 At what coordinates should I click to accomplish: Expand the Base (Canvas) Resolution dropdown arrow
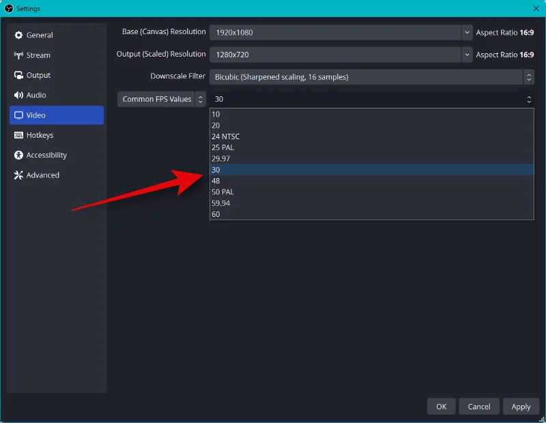467,32
